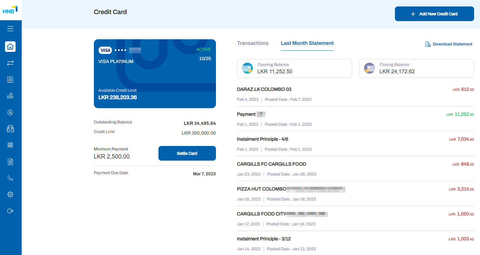The height and width of the screenshot is (255, 480).
Task: Open the envelope support messages icon
Action: tap(10, 129)
